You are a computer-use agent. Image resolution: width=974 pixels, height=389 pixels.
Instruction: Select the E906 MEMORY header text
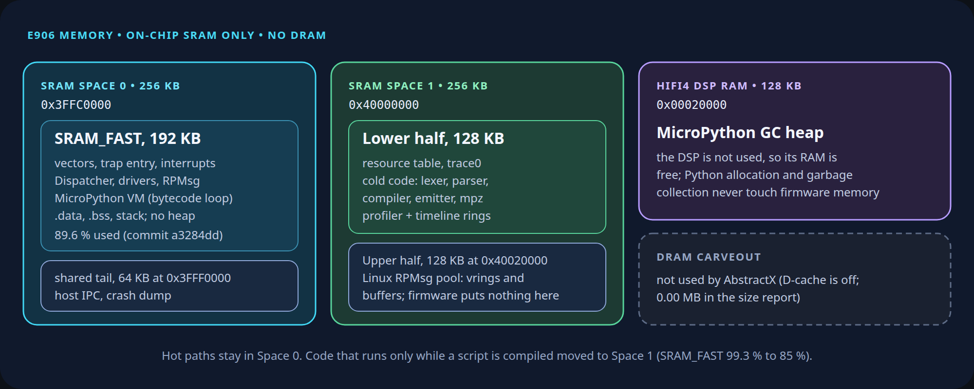coord(177,35)
